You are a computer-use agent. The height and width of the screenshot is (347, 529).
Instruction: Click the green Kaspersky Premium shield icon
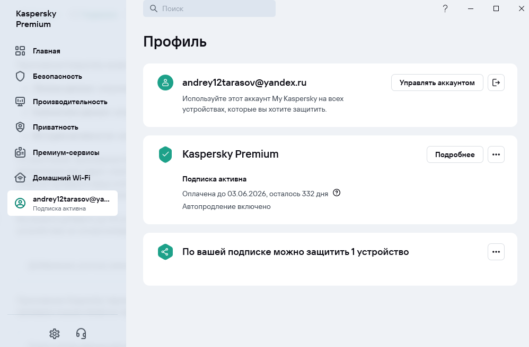pos(165,154)
